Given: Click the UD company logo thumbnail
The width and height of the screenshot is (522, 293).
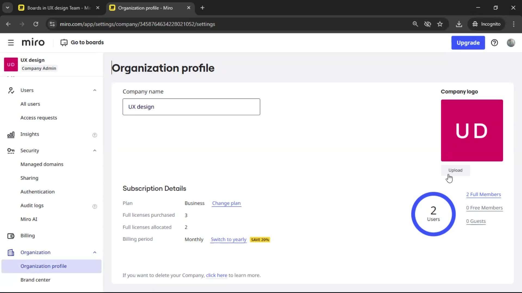Looking at the screenshot, I should coord(472,130).
